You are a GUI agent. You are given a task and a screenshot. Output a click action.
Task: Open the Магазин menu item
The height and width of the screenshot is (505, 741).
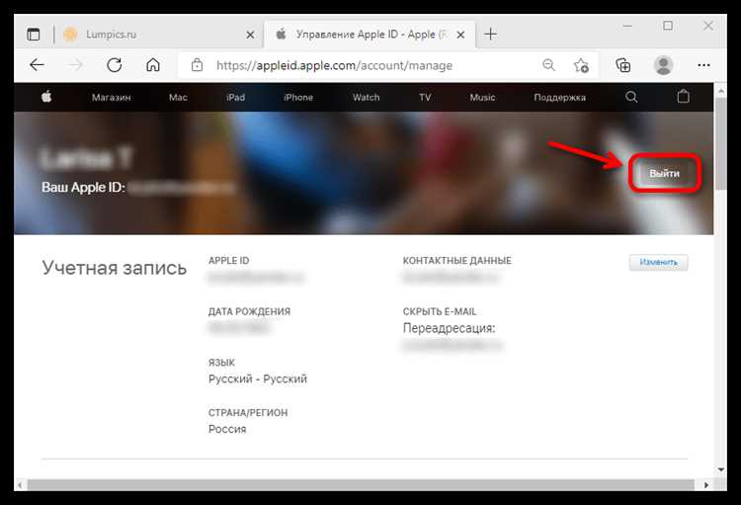111,98
